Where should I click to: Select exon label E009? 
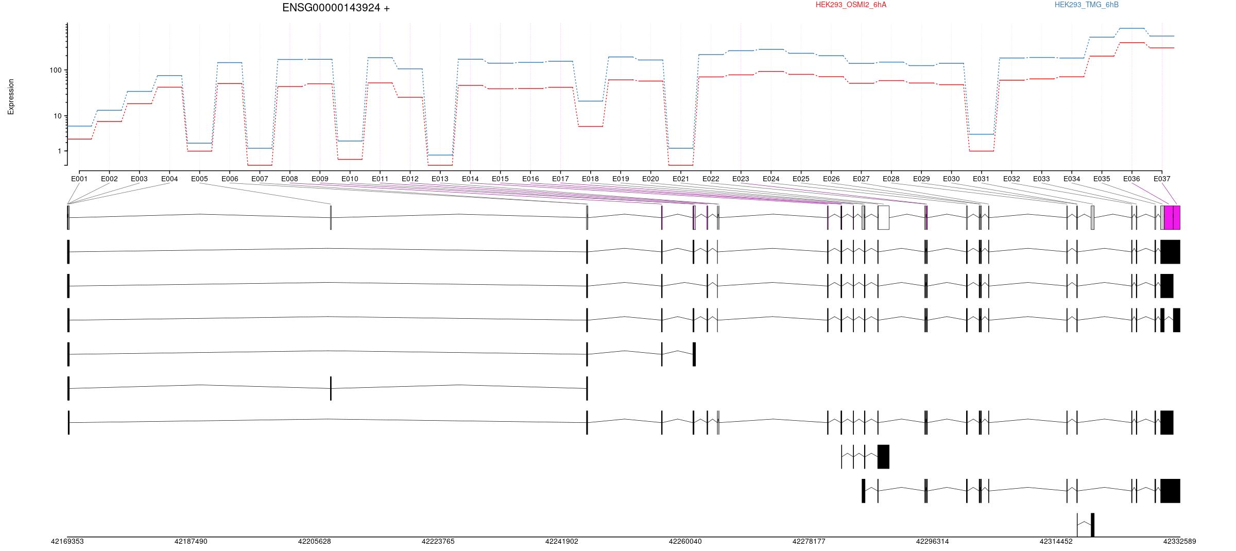coord(320,179)
